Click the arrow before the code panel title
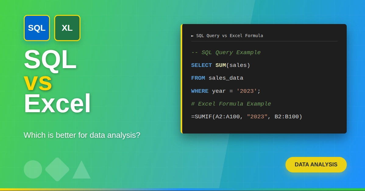Image resolution: width=365 pixels, height=191 pixels. pos(193,36)
